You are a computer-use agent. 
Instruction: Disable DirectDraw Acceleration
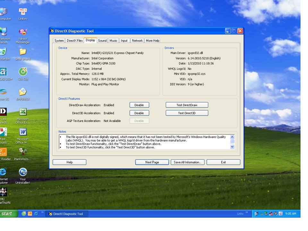coord(139,105)
